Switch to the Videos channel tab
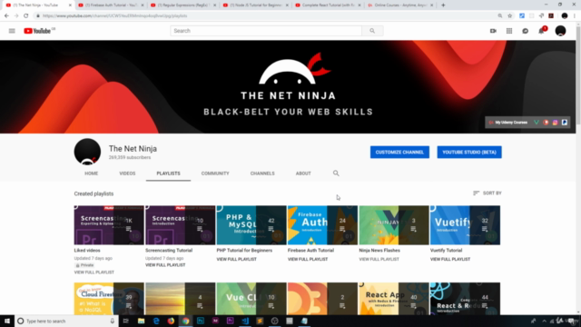Screen dimensions: 581x327 (127, 173)
